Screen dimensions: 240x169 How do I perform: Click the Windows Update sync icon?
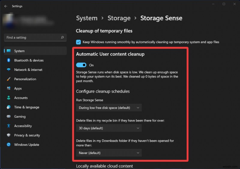[9, 144]
